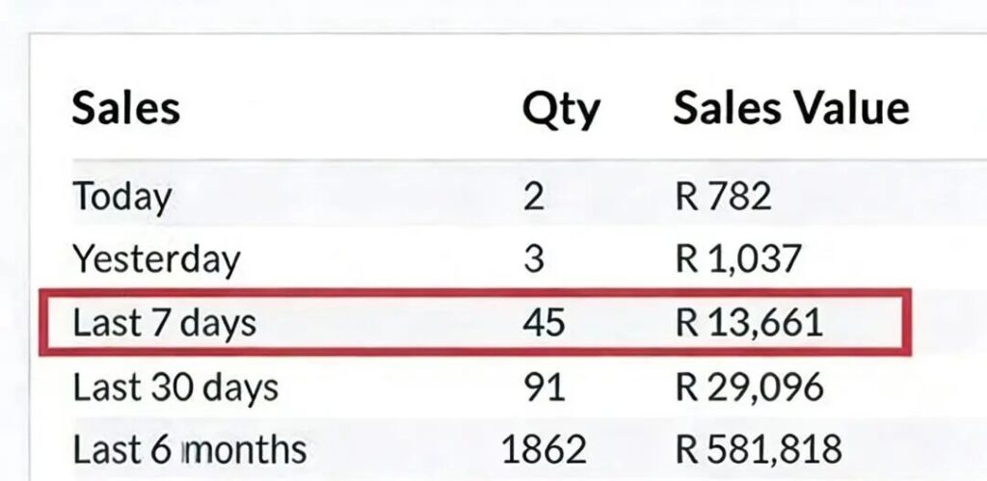This screenshot has width=987, height=481.
Task: Select the Today row label
Action: pyautogui.click(x=122, y=197)
